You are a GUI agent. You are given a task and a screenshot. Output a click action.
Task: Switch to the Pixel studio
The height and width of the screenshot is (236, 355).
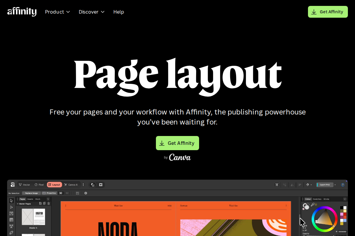(x=39, y=185)
